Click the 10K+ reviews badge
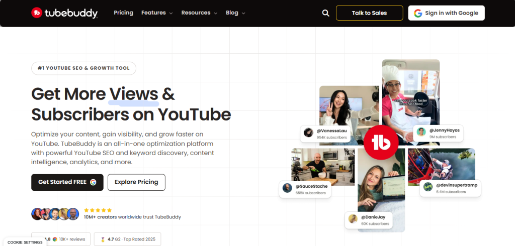 point(61,239)
